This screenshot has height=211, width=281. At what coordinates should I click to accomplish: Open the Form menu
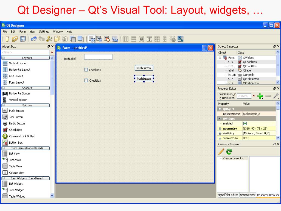click(x=23, y=32)
